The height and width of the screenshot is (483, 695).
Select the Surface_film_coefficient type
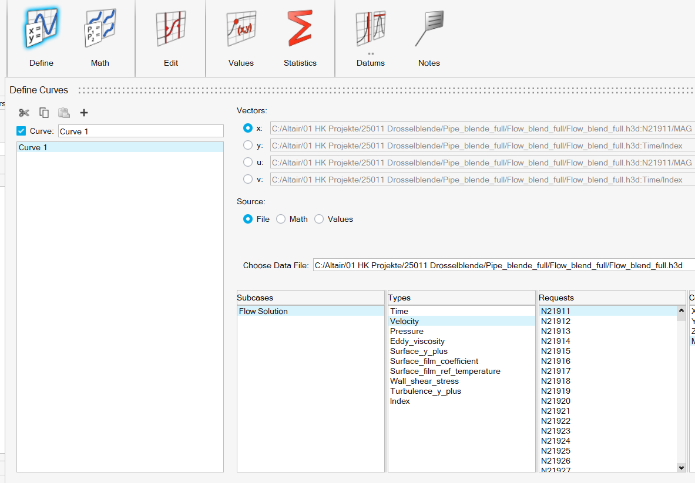coord(461,362)
